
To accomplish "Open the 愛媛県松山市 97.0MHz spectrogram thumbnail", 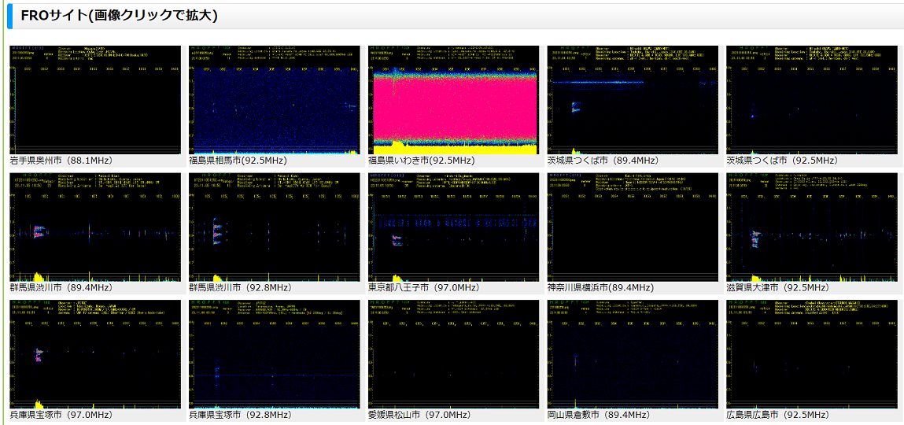I will (x=453, y=354).
